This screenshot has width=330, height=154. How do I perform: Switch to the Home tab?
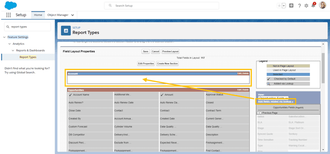pos(38,15)
